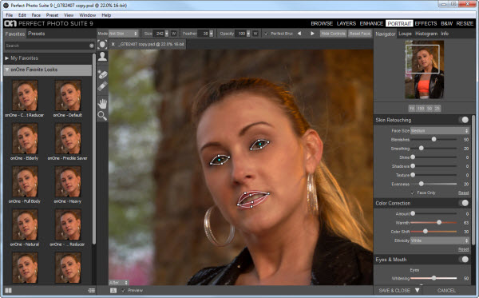Toggle the Eyes & Mouth pane switch
Image resolution: width=479 pixels, height=298 pixels.
pos(464,260)
